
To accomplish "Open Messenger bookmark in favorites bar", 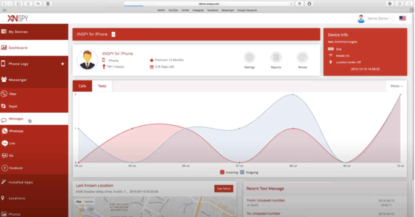I will point(227,10).
